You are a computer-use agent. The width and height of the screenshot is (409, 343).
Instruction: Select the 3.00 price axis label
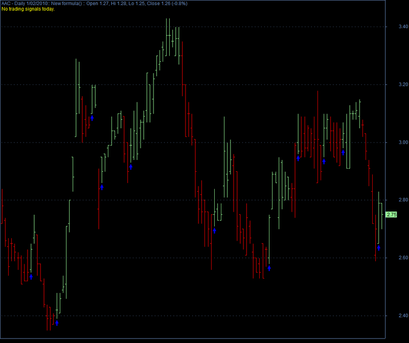point(403,142)
